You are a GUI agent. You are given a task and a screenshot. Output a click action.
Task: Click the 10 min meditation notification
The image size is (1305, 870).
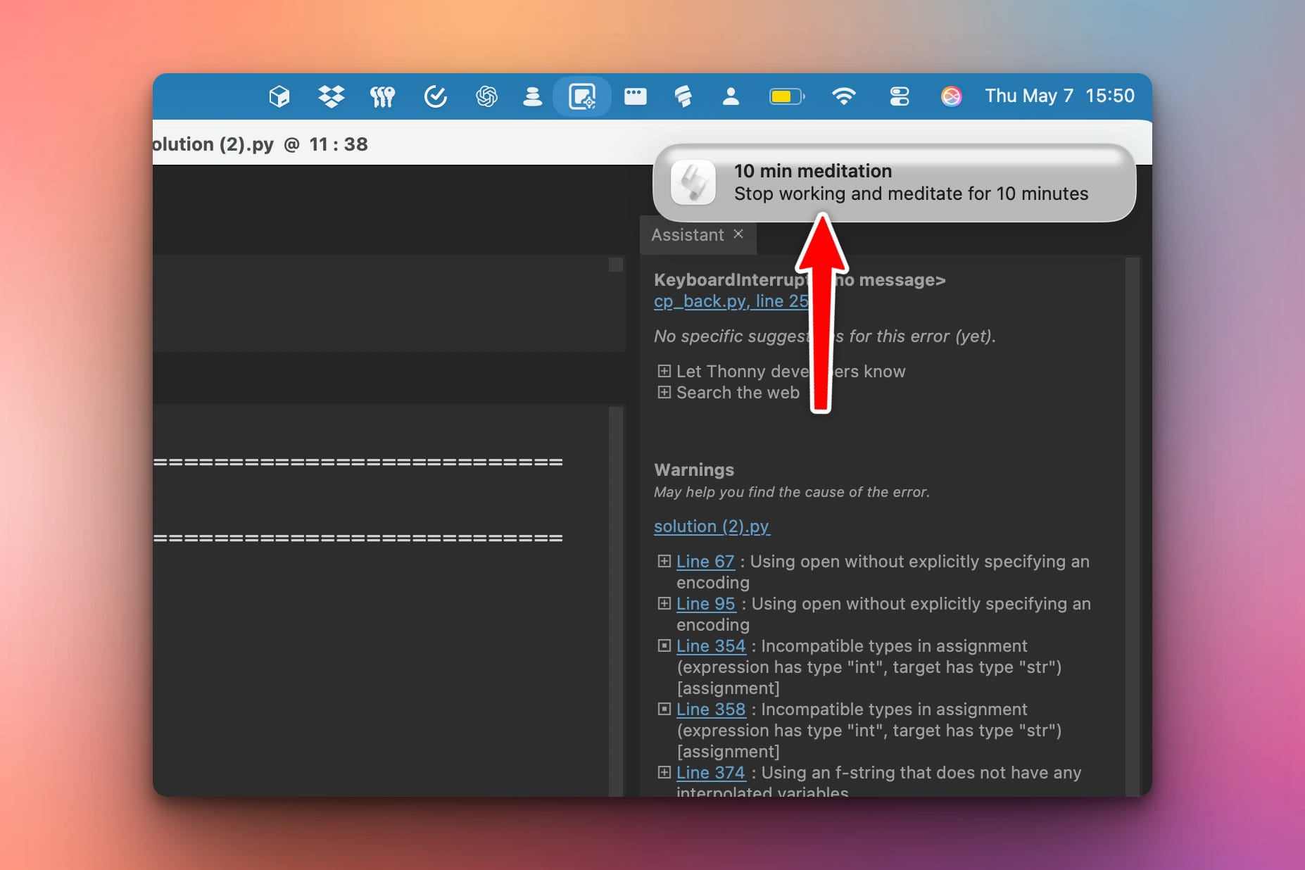[x=894, y=183]
